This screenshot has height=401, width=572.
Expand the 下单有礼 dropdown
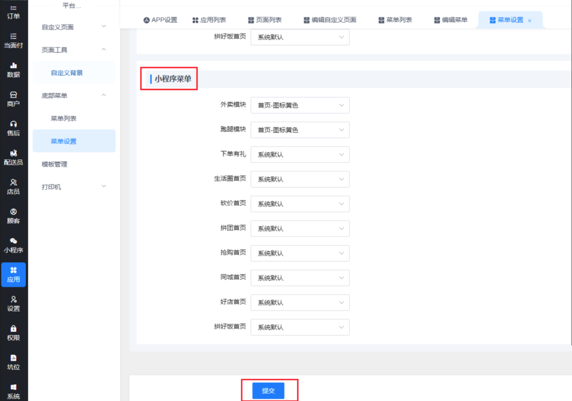(299, 154)
